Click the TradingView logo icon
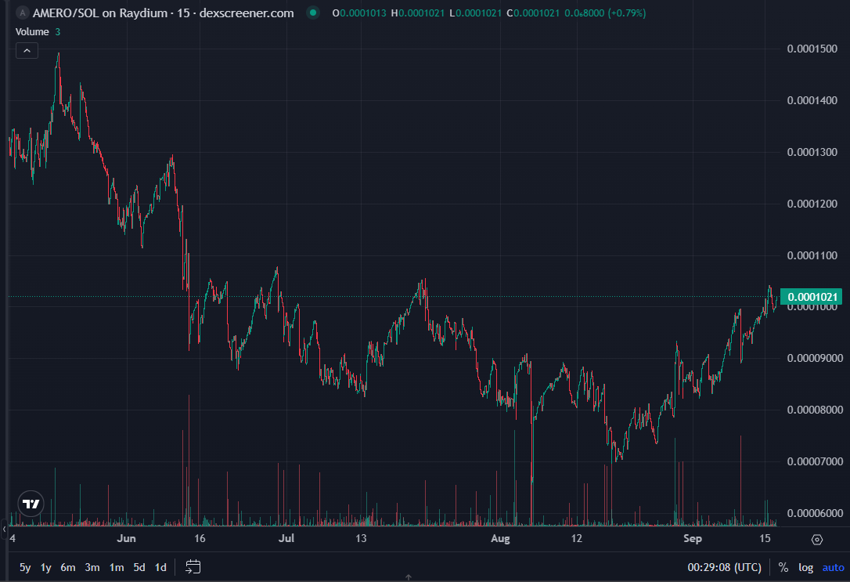The image size is (850, 582). (x=31, y=504)
